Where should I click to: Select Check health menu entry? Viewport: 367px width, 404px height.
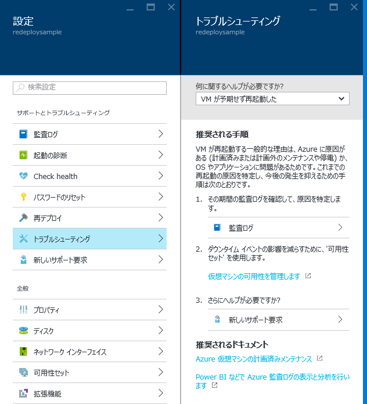(89, 176)
